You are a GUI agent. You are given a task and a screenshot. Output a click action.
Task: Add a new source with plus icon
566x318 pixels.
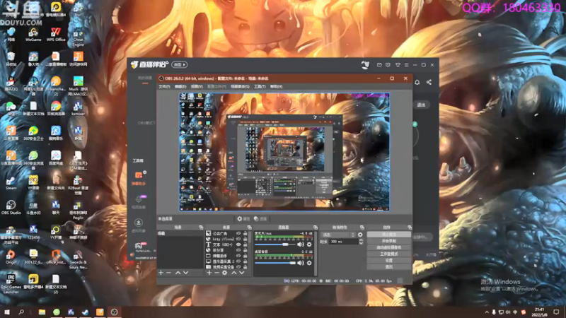tap(209, 273)
